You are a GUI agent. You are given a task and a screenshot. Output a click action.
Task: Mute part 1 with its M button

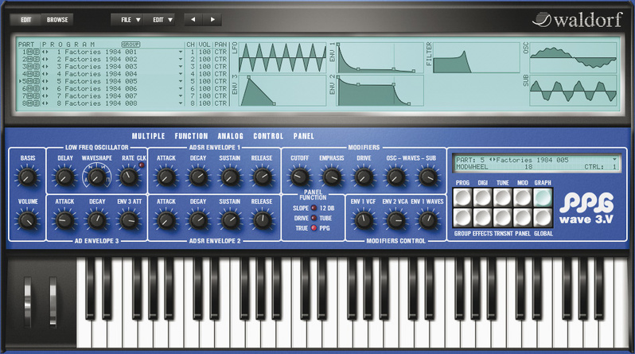[30, 52]
